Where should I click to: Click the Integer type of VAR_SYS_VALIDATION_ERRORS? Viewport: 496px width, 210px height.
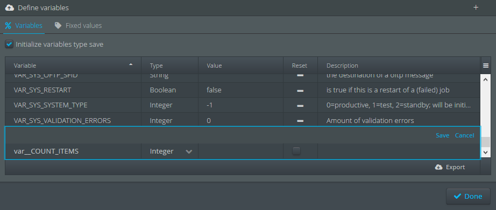coord(161,121)
